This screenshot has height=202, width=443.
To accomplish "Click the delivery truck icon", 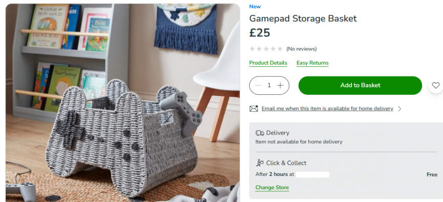I will (x=260, y=133).
